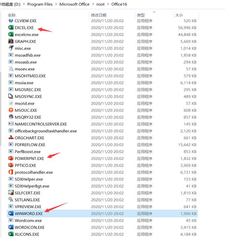Select the misc.exe icon
This screenshot has width=225, height=239.
click(11, 48)
